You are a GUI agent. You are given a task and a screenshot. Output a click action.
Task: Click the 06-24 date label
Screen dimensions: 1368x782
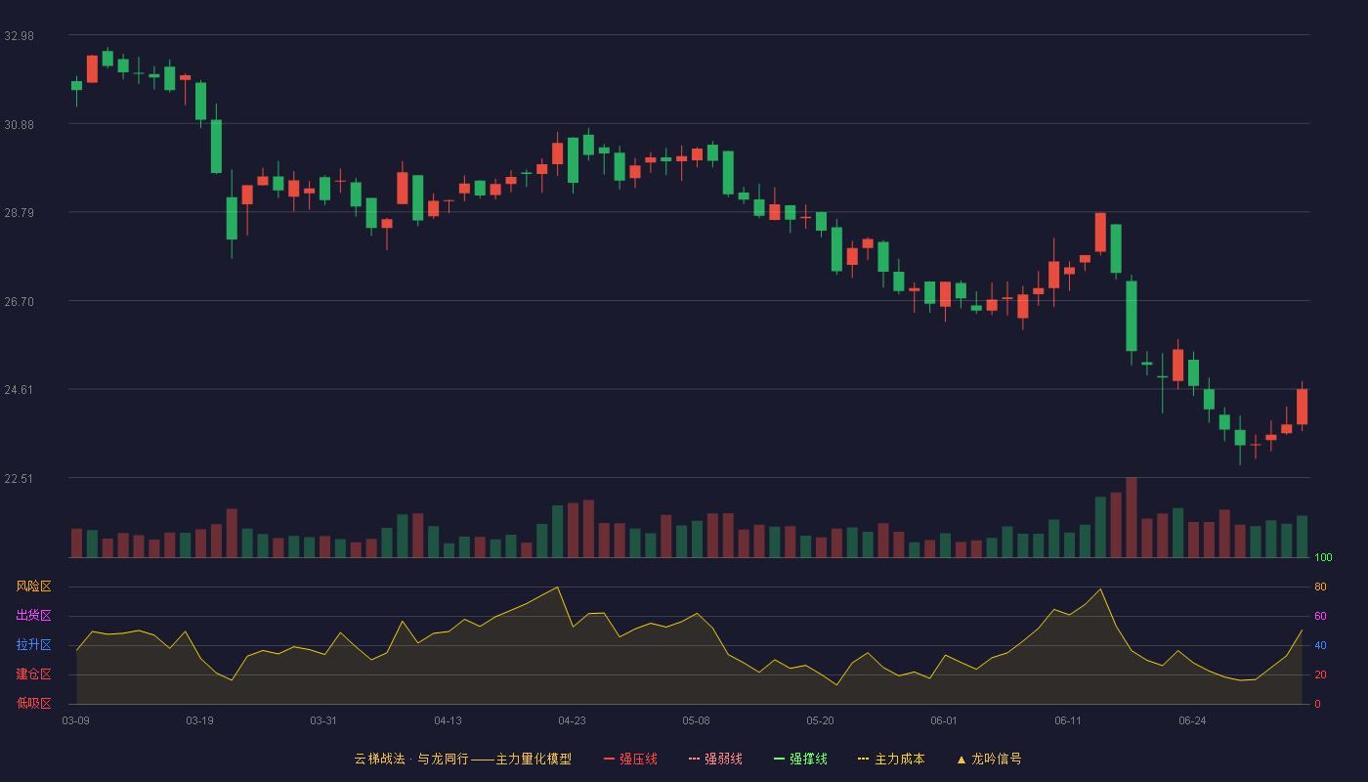click(x=1192, y=720)
